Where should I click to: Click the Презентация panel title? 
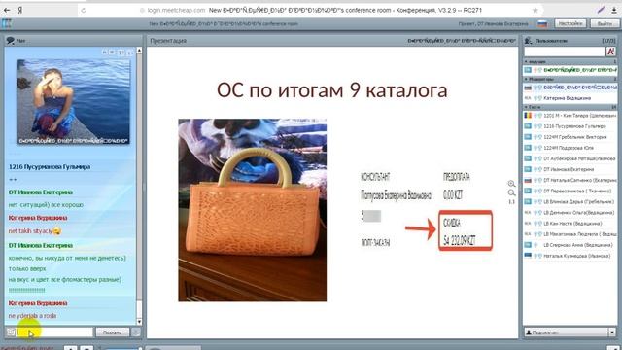[x=168, y=41]
